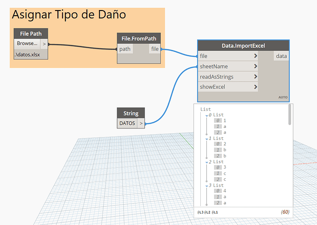Collapse the 0 List entry in preview
Screen dimensions: 317x225
pos(207,116)
